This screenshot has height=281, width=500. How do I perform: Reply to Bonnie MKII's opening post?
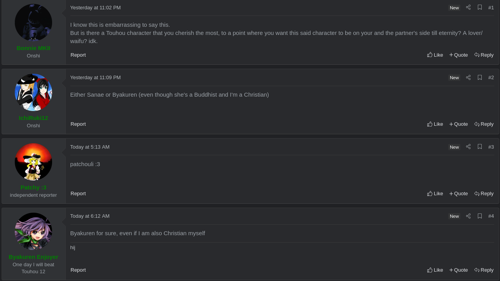pyautogui.click(x=484, y=55)
